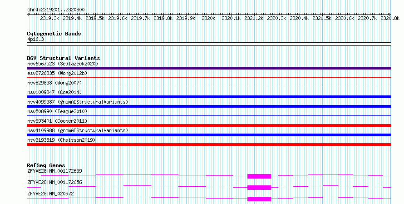Select the dark purple nsv6567523 variant bar

[x=209, y=68]
